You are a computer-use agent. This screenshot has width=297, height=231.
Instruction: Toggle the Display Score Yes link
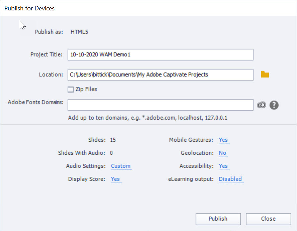coord(115,179)
